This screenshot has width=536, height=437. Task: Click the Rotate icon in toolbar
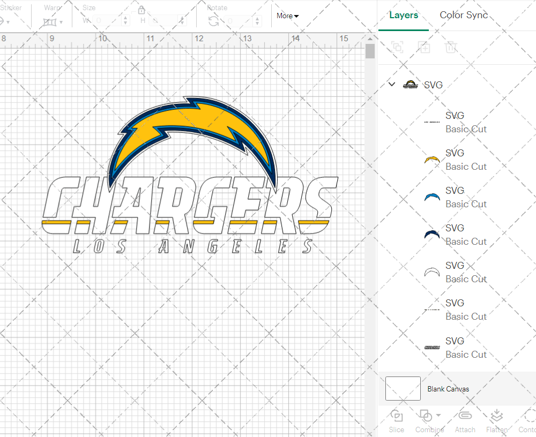213,21
